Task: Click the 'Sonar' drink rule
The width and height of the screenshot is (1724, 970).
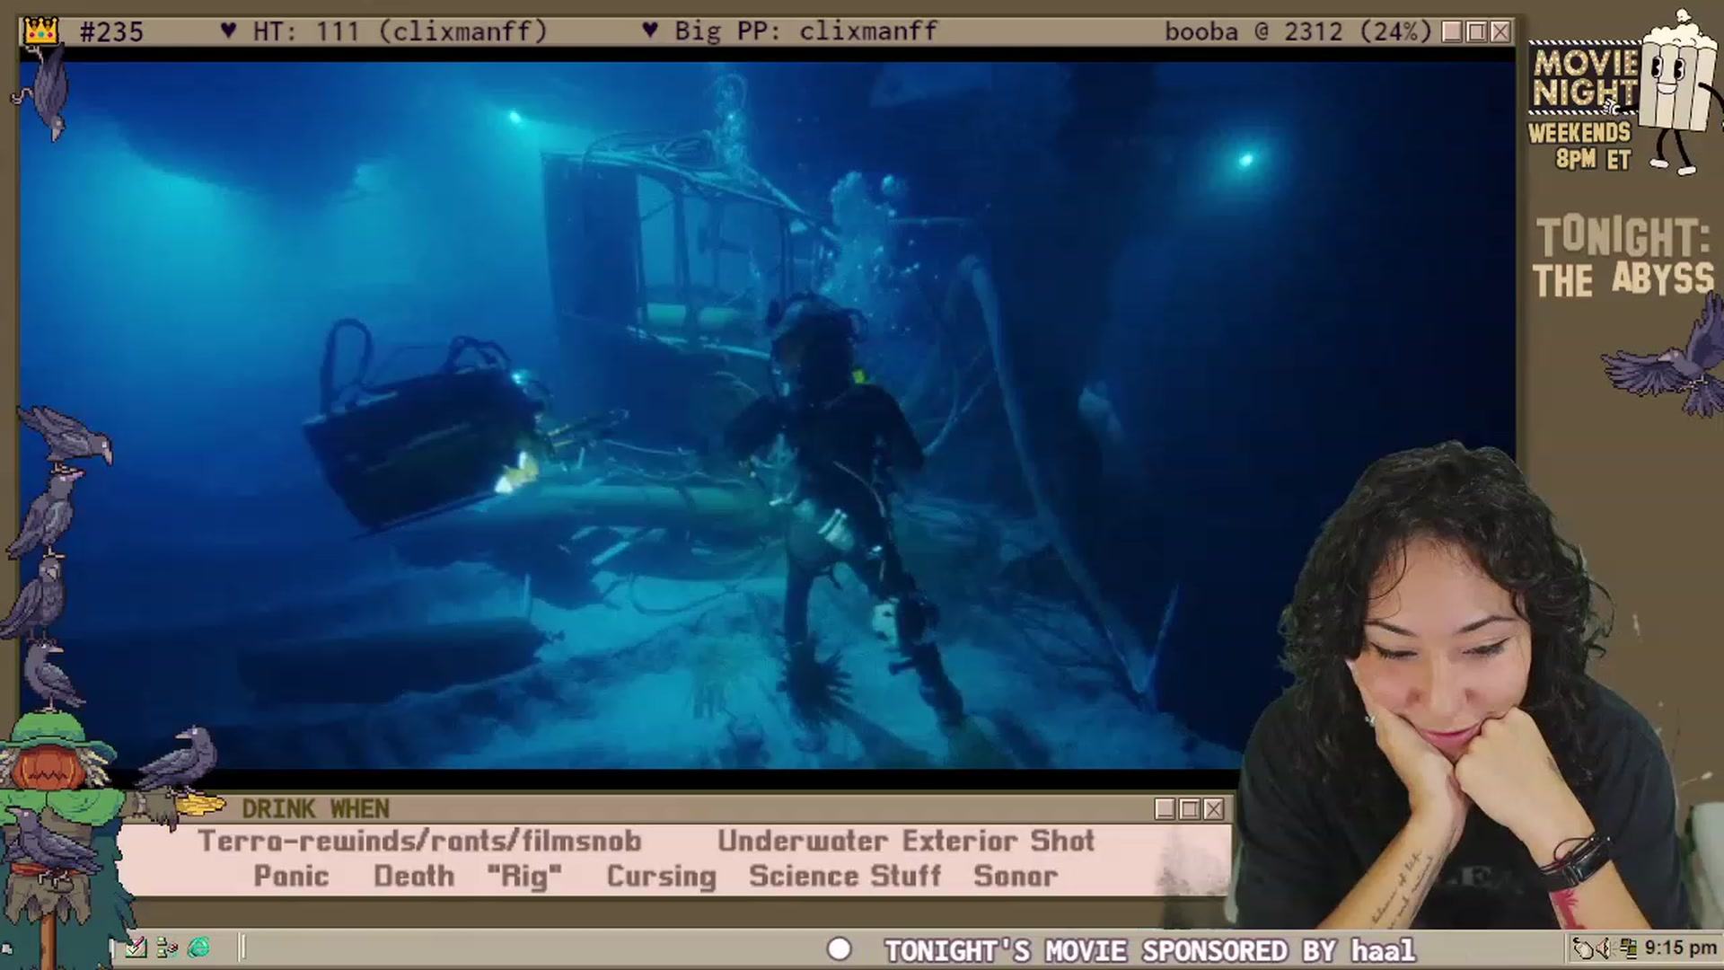Action: [1016, 876]
